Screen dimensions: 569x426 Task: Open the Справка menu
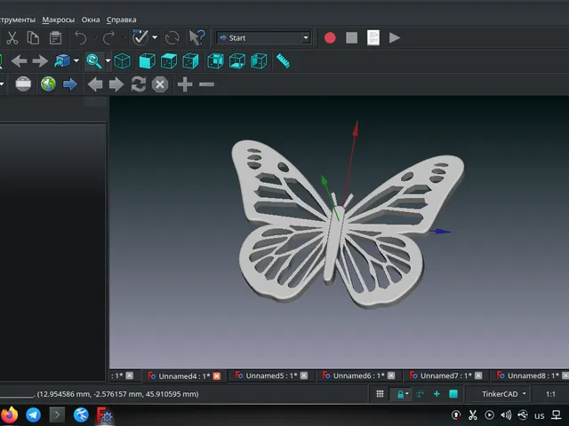[122, 20]
